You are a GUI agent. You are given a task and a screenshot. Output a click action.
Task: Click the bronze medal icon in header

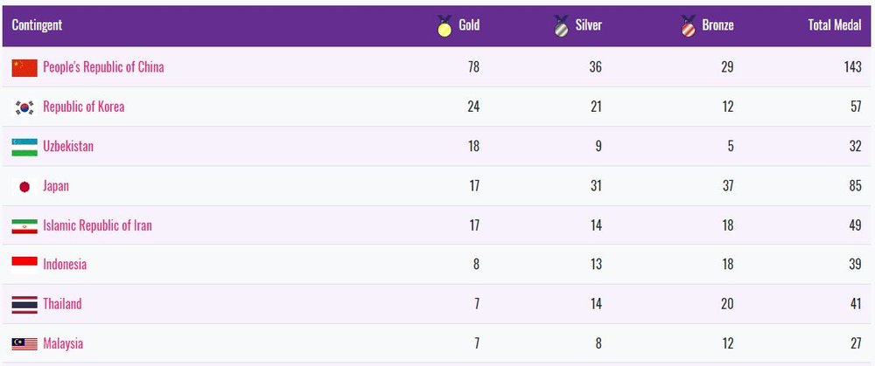pos(688,25)
